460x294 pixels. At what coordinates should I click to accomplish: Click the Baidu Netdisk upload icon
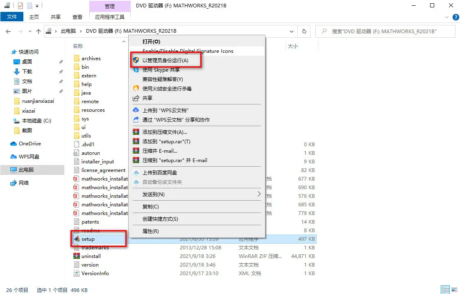coord(136,173)
